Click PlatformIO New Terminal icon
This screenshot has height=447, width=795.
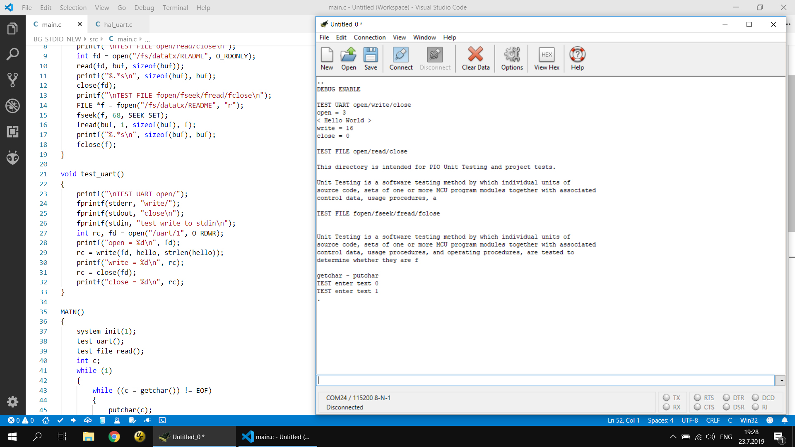(x=162, y=420)
